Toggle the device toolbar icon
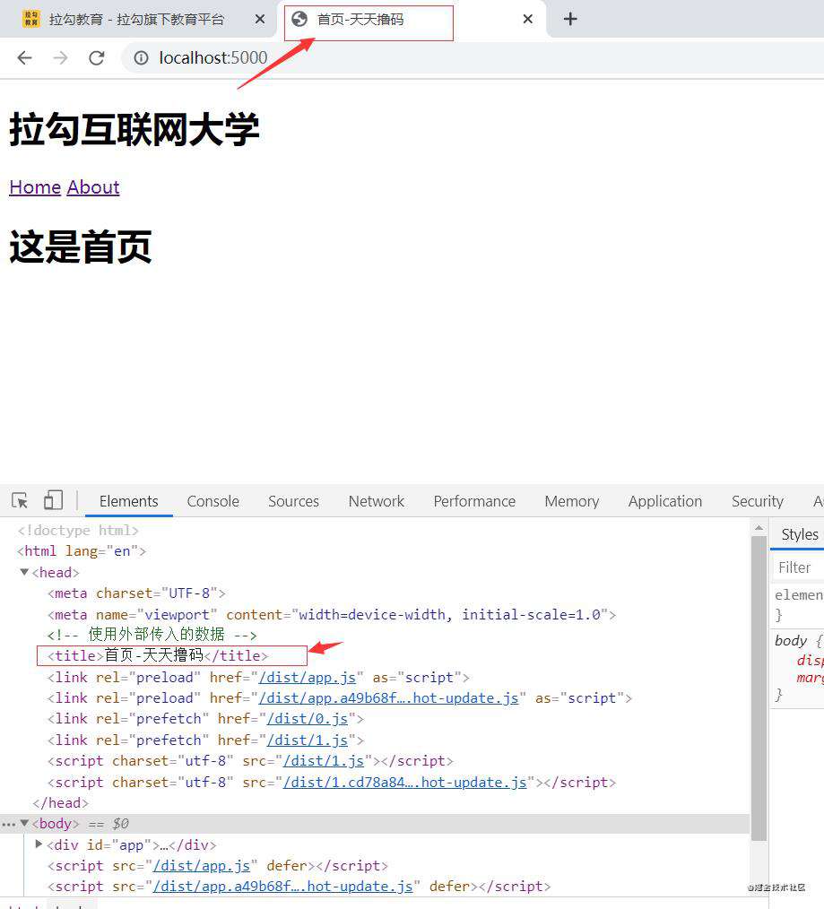This screenshot has height=909, width=824. tap(53, 500)
